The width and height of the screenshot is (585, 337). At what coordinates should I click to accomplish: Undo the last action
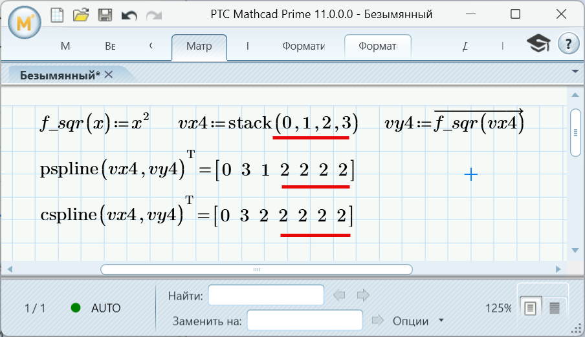[129, 14]
